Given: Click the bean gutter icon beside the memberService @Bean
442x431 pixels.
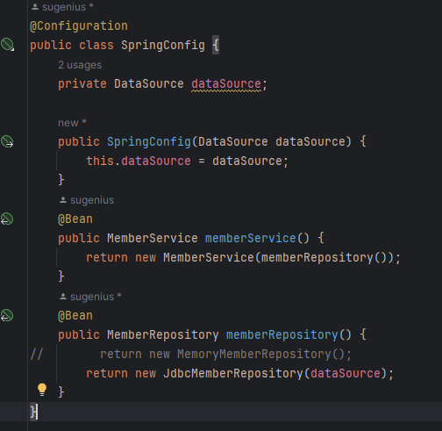Looking at the screenshot, I should tap(7, 219).
